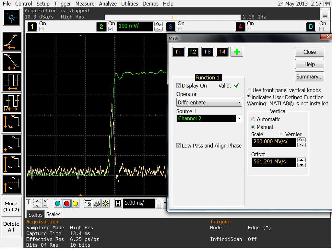Click the Agilent logo icon at top left
332x249 pixels.
pos(11,17)
